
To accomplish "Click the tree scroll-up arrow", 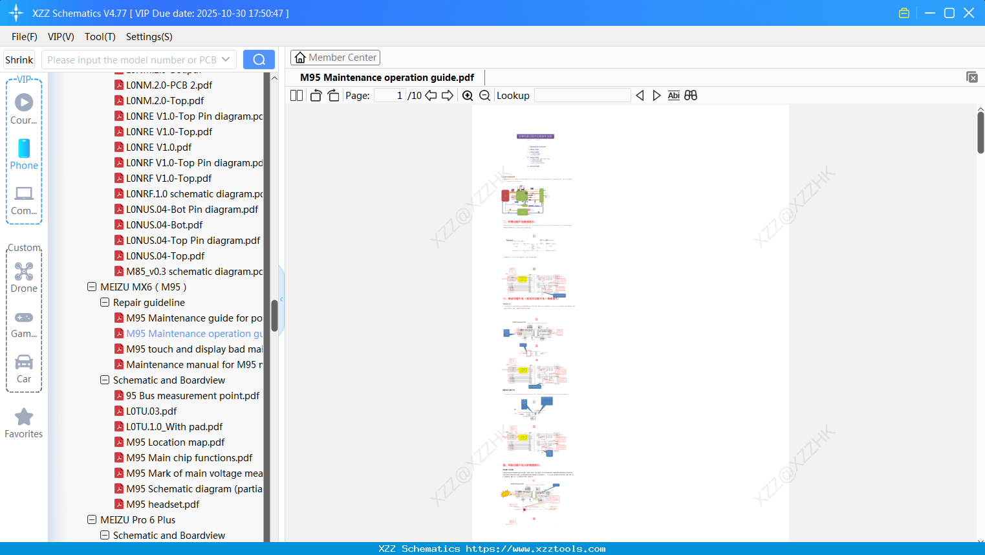I will coord(274,78).
